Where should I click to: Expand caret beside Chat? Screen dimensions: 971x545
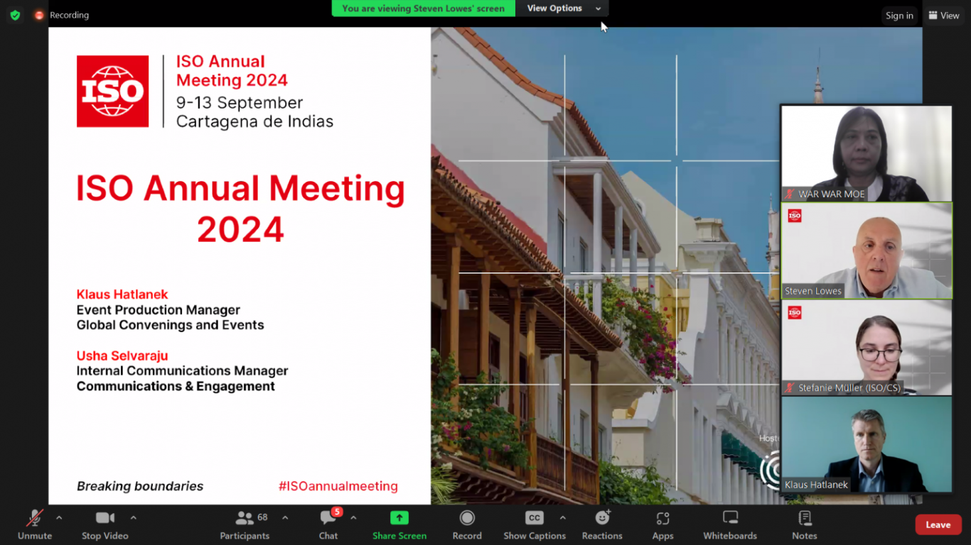(x=353, y=518)
